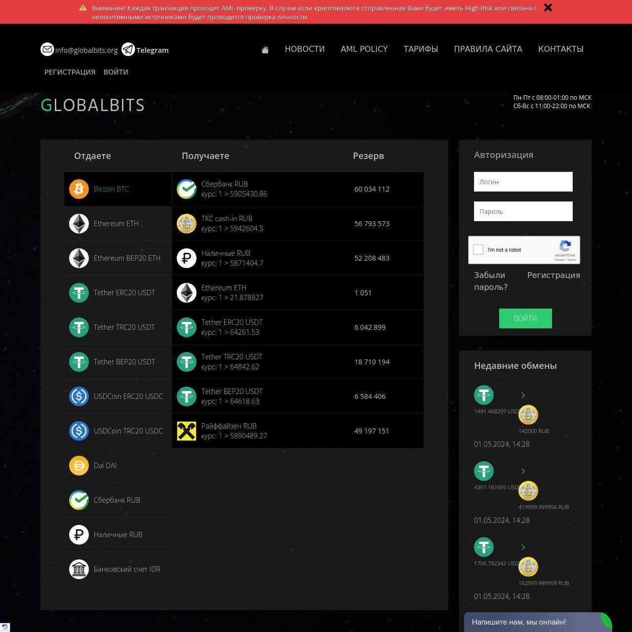Viewport: 632px width, 632px height.
Task: Click Tether TRC20 USDT receive icon
Action: point(187,362)
